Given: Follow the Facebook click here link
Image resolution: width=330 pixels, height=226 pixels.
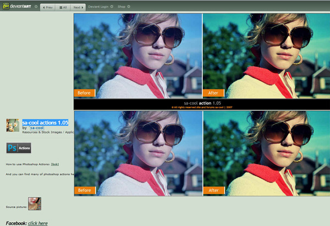Looking at the screenshot, I should (37, 223).
